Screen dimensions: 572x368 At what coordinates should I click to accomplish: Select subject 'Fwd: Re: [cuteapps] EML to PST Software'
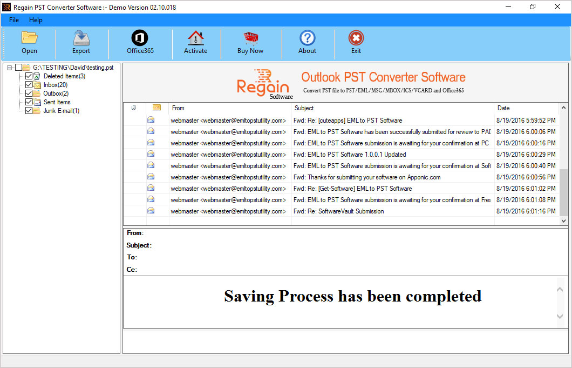pos(348,120)
